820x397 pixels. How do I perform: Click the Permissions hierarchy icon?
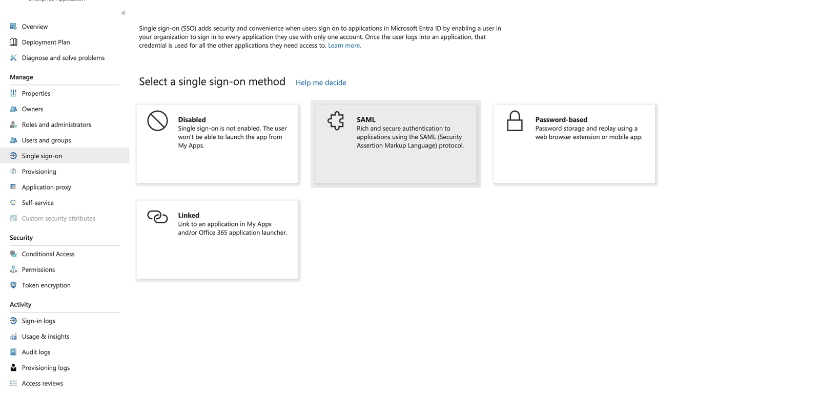pyautogui.click(x=13, y=269)
